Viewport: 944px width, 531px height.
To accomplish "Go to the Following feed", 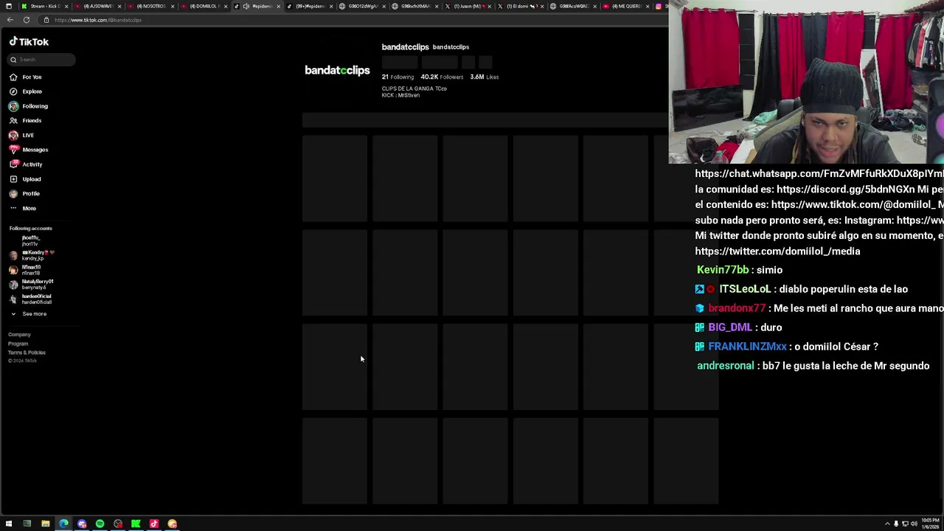I will point(29,106).
